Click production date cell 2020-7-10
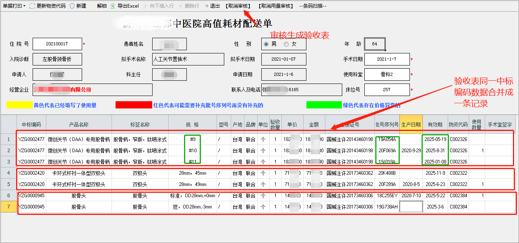 [x=411, y=196]
